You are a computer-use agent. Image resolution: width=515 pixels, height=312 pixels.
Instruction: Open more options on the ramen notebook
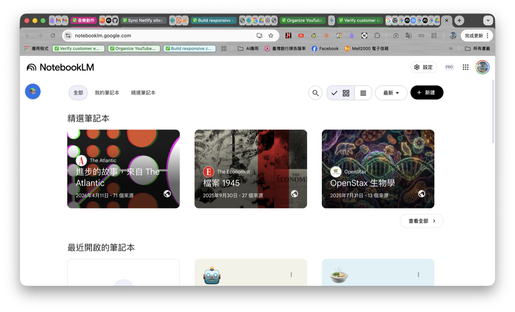point(418,275)
